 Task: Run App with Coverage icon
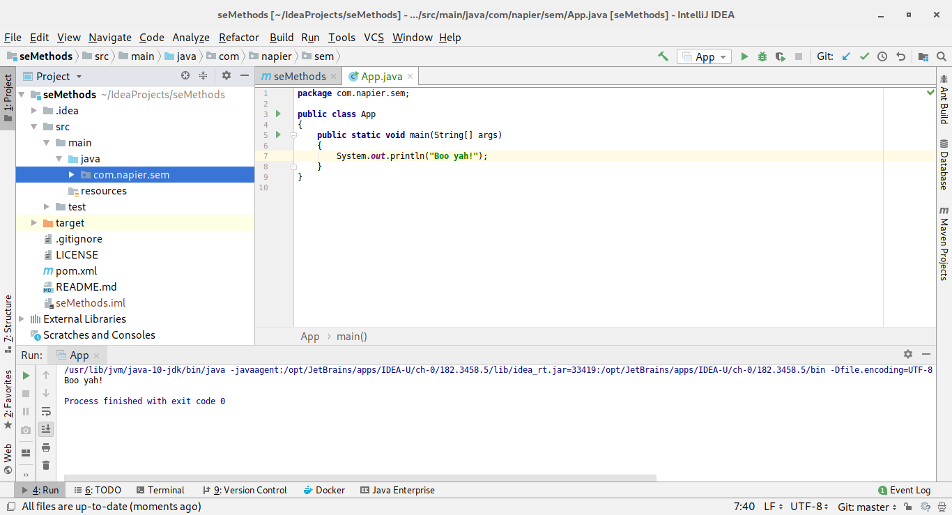(781, 56)
